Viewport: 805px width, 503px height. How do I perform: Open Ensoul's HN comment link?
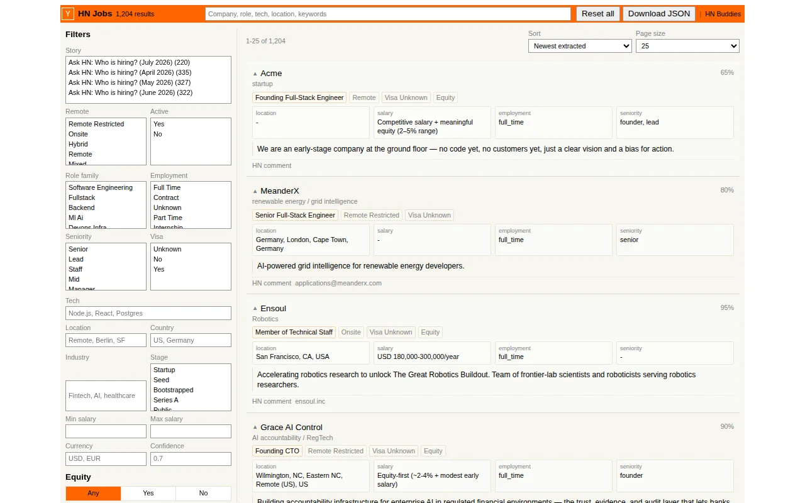[272, 401]
